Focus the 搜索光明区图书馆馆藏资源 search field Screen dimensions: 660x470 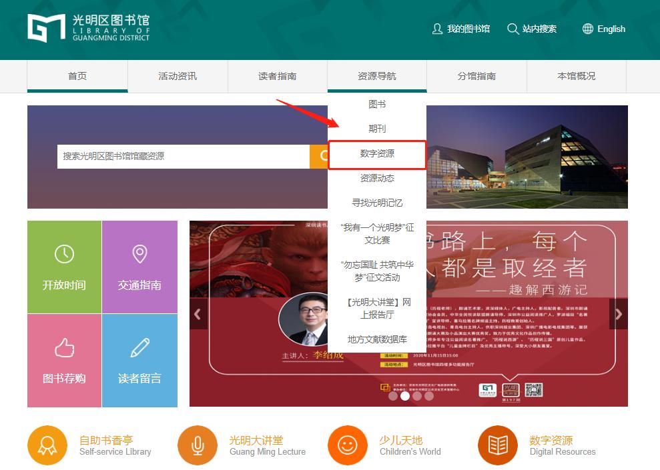(x=183, y=156)
